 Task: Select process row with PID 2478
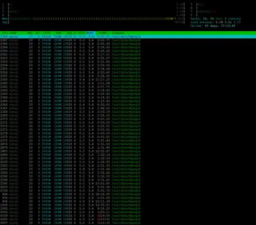coord(70,144)
